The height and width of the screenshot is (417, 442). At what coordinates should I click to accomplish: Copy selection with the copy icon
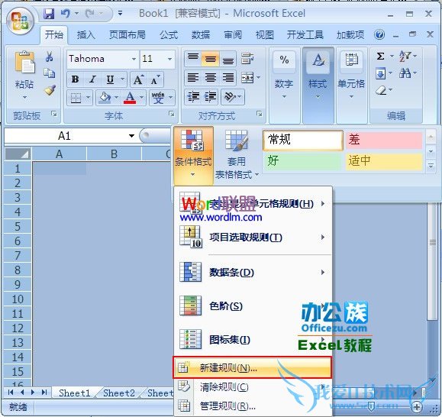(x=50, y=73)
